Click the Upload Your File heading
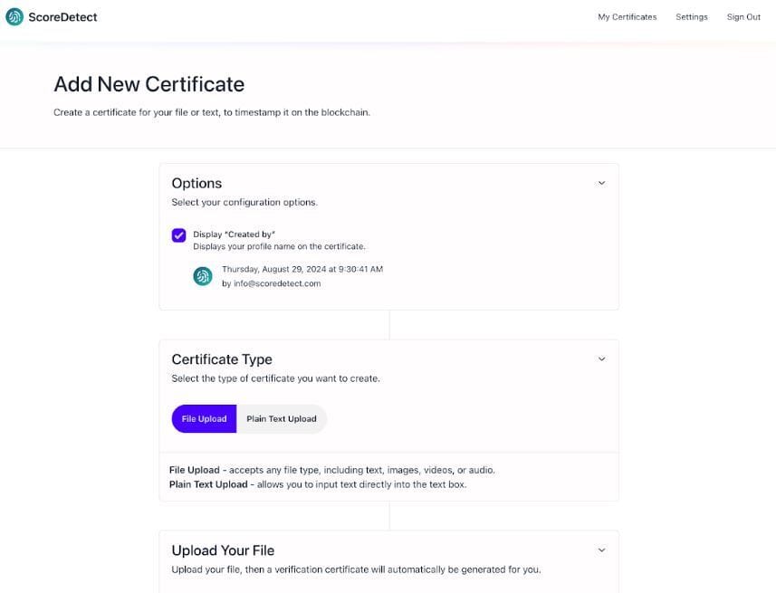This screenshot has width=776, height=593. [223, 550]
